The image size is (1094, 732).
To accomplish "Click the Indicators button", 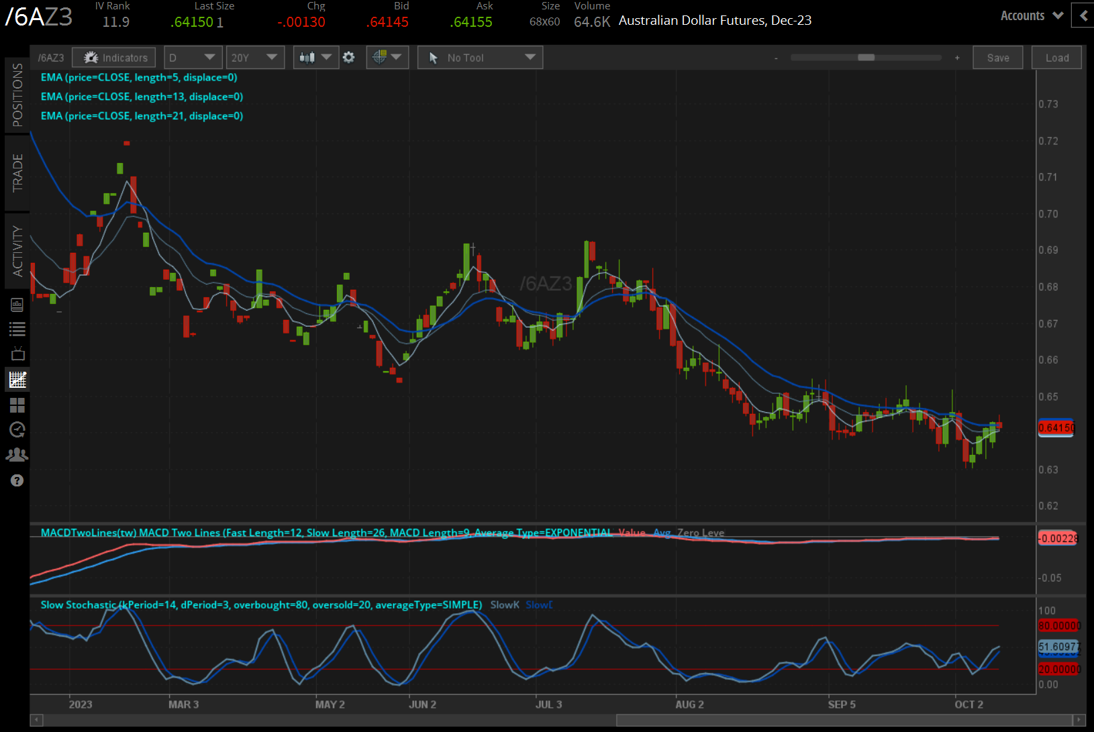I will click(114, 58).
